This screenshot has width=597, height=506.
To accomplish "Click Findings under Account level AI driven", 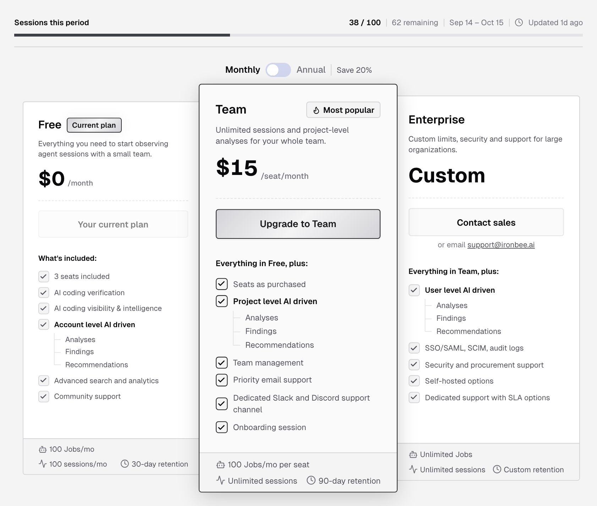I will tap(80, 352).
